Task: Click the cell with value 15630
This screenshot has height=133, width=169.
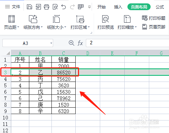Action: click(64, 92)
